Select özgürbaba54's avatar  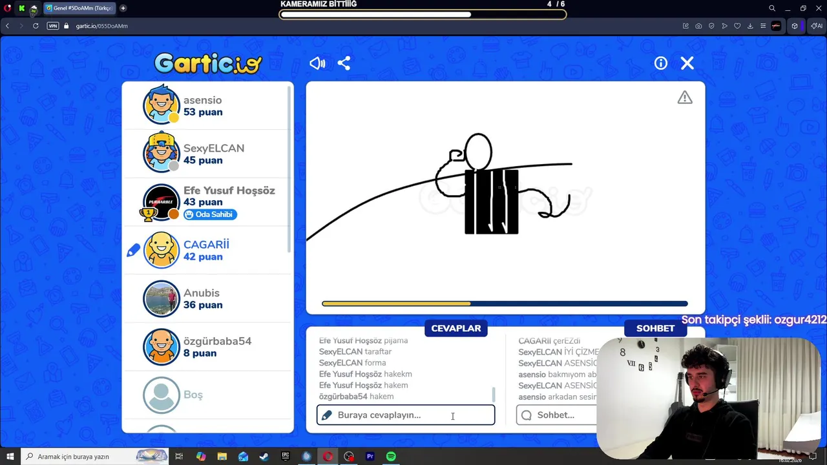pos(161,347)
